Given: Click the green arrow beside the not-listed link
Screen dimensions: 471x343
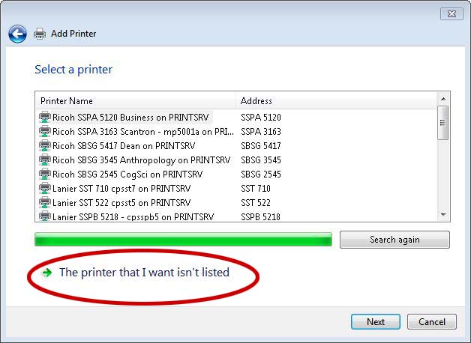Looking at the screenshot, I should click(x=47, y=273).
